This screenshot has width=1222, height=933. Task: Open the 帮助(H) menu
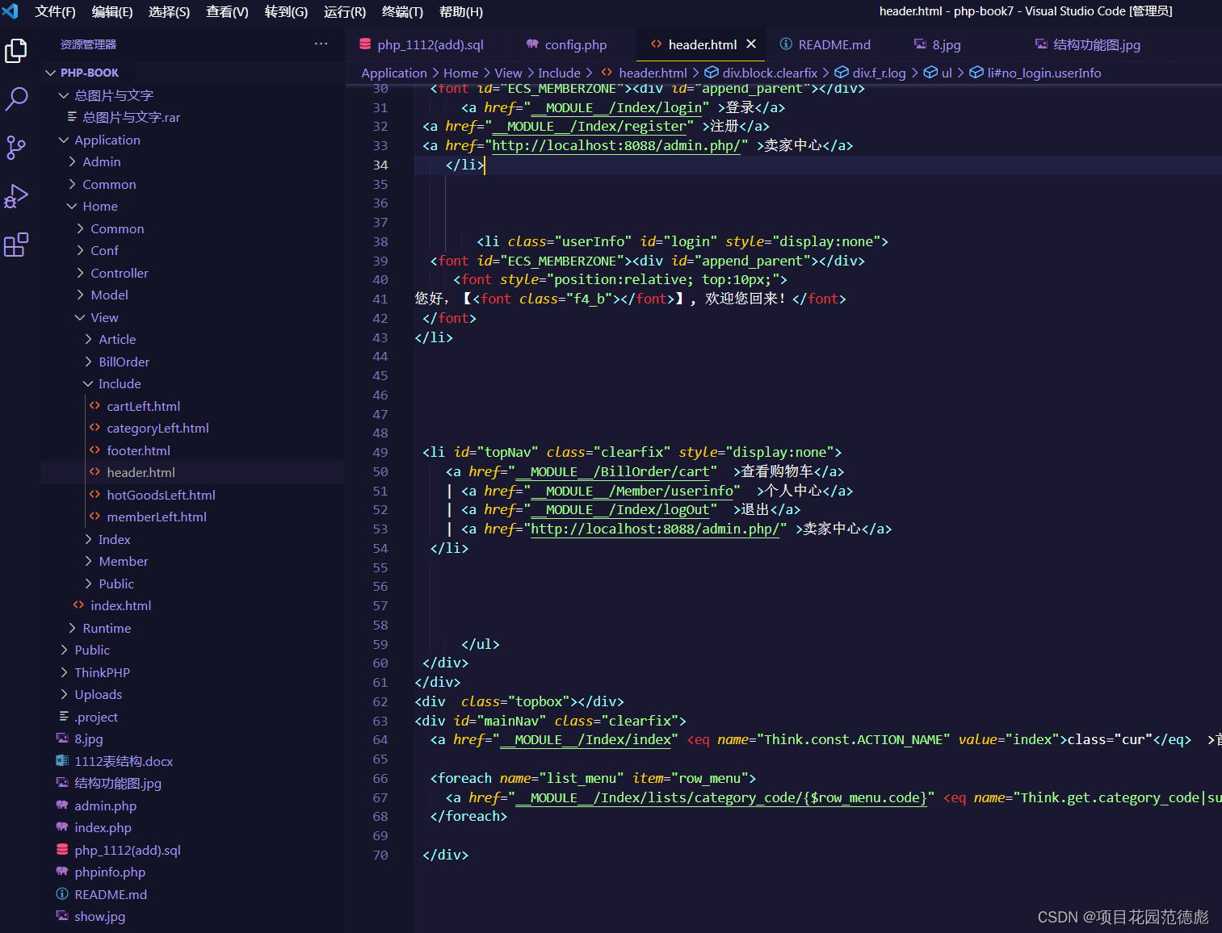[x=461, y=11]
